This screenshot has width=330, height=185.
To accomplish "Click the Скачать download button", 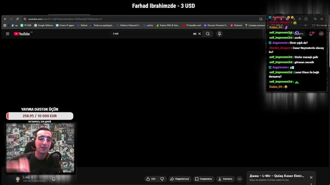I will pos(225,179).
